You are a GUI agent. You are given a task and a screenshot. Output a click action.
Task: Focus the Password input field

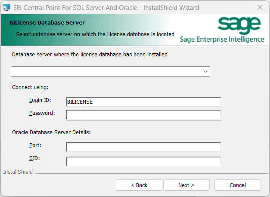(x=143, y=115)
